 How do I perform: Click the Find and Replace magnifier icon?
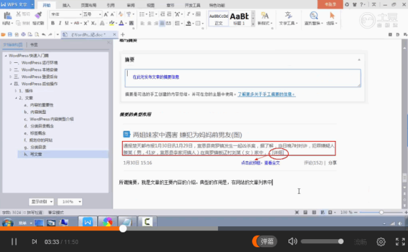pyautogui.click(x=314, y=16)
